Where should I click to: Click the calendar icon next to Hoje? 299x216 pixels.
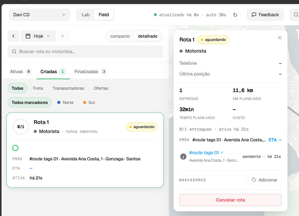pos(28,36)
